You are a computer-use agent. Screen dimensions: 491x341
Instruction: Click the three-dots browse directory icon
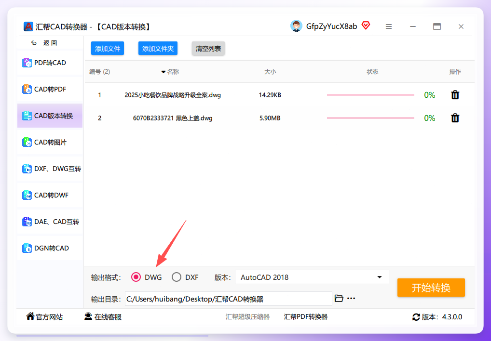click(x=351, y=298)
